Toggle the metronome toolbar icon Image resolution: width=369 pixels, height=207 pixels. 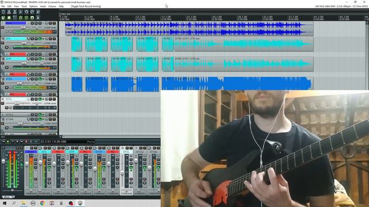[38, 12]
